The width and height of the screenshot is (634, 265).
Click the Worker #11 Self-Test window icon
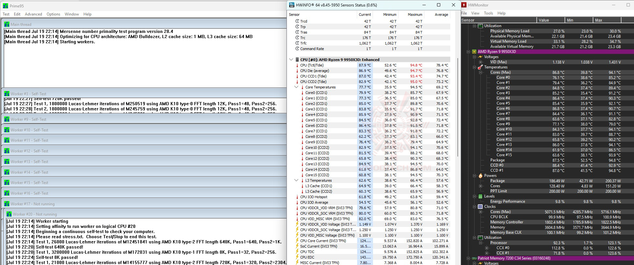coord(7,140)
